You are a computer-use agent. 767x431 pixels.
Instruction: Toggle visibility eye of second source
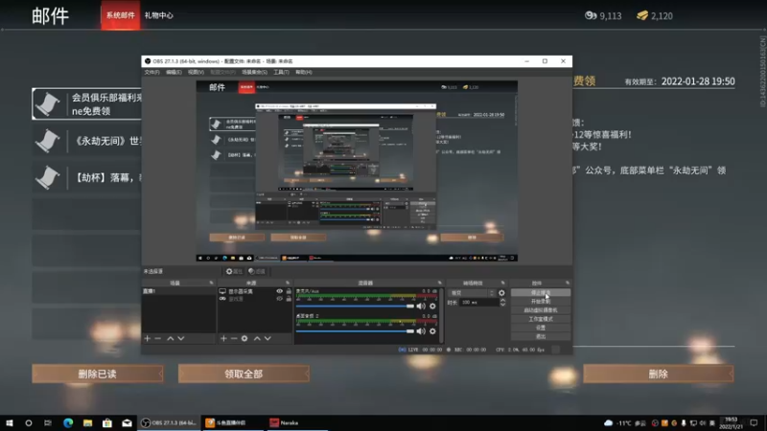[x=279, y=299]
